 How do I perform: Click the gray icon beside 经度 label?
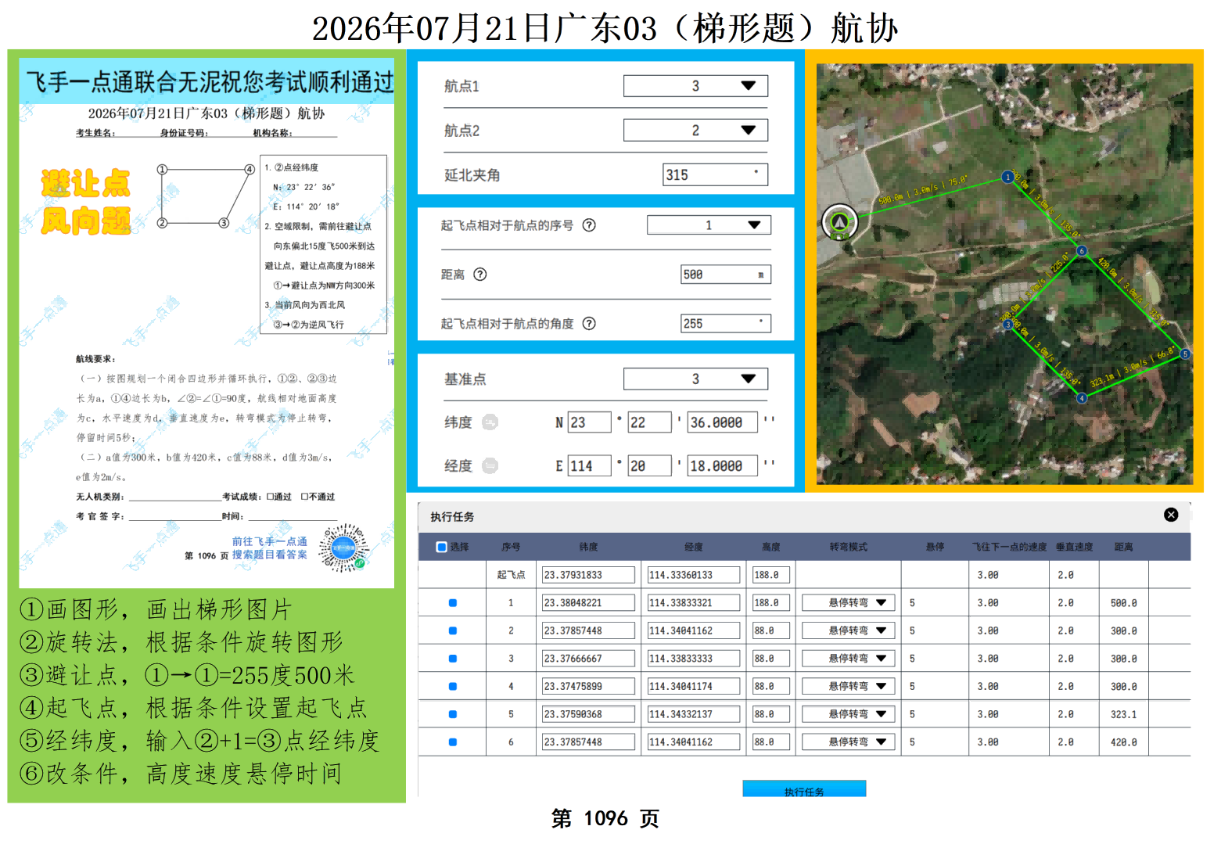pos(490,466)
